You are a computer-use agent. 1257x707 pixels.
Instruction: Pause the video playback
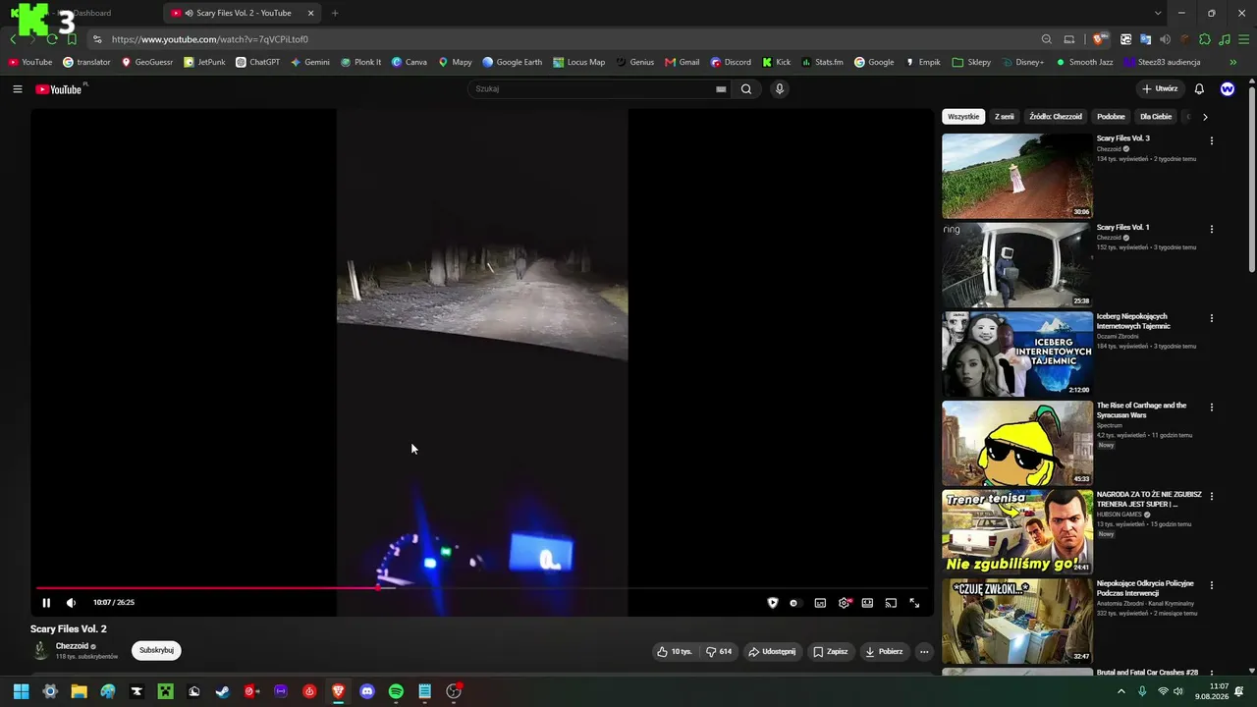pyautogui.click(x=46, y=603)
